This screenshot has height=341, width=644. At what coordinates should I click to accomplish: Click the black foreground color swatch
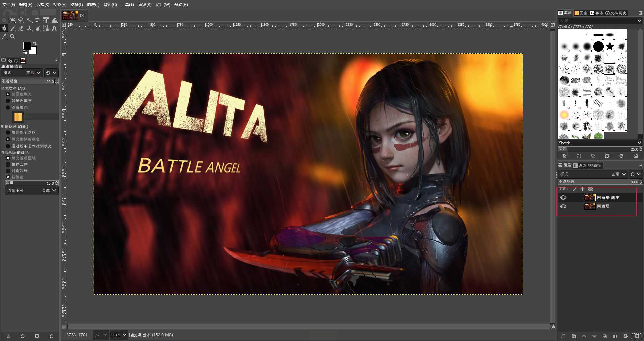coord(27,46)
